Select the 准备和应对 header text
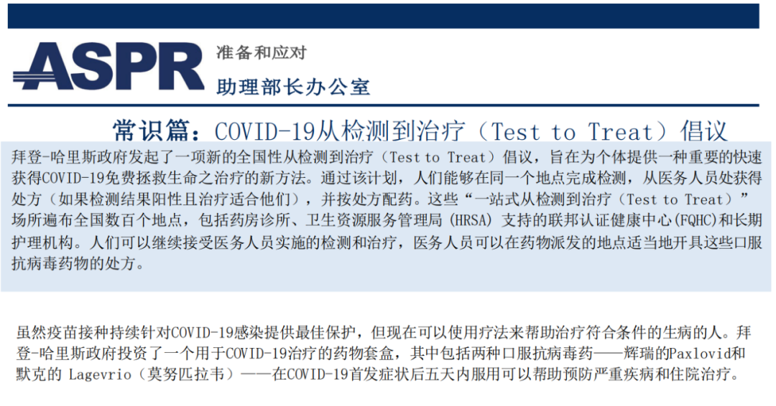The height and width of the screenshot is (406, 776). click(262, 52)
